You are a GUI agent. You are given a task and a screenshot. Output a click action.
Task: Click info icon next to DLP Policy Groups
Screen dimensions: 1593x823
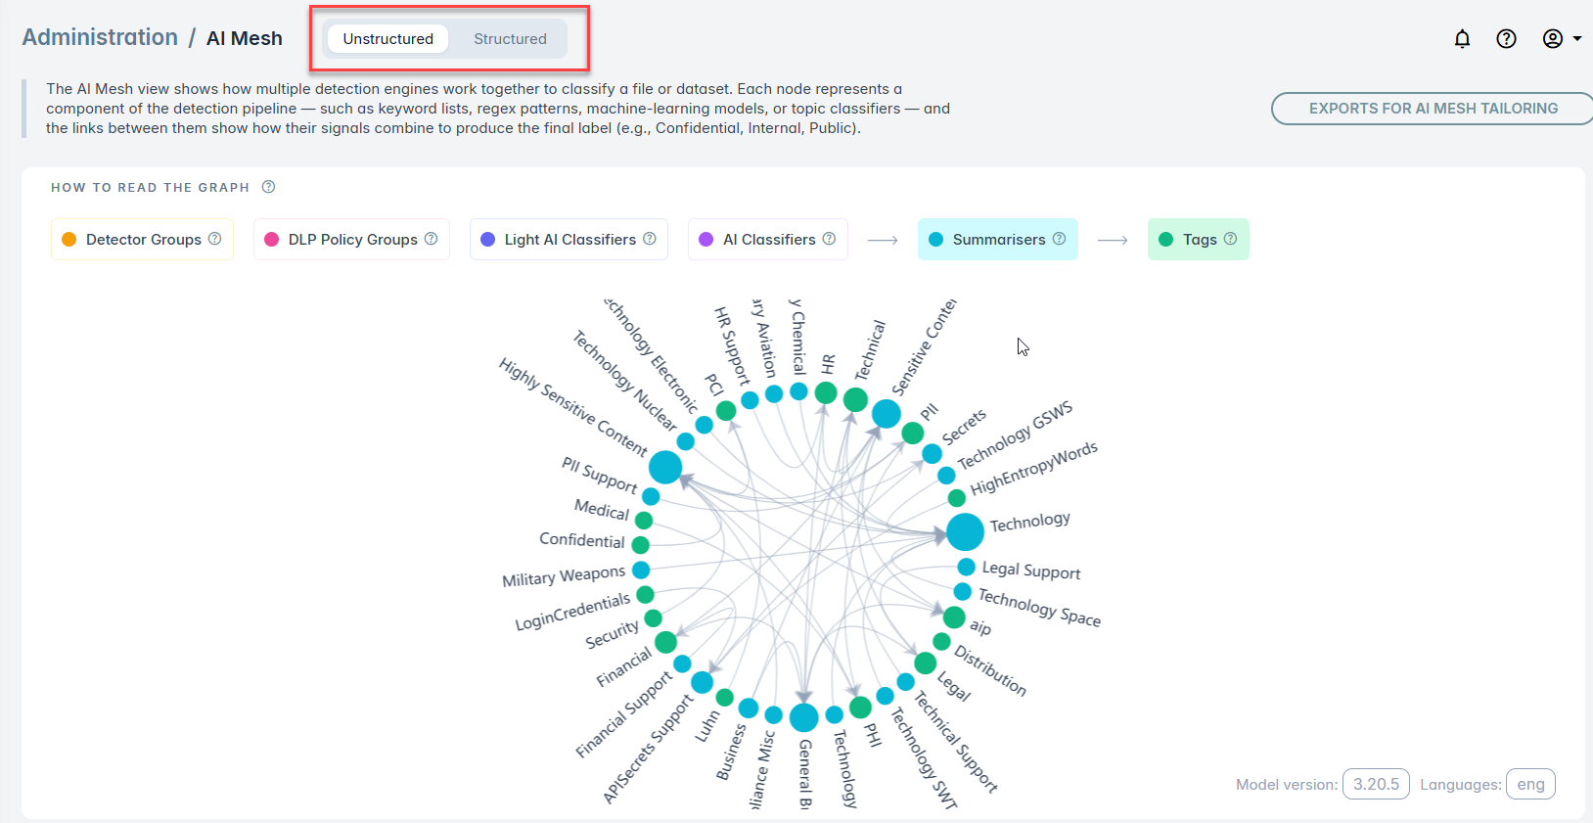coord(431,239)
